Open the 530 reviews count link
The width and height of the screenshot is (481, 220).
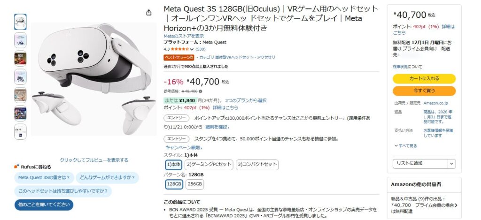tap(201, 49)
